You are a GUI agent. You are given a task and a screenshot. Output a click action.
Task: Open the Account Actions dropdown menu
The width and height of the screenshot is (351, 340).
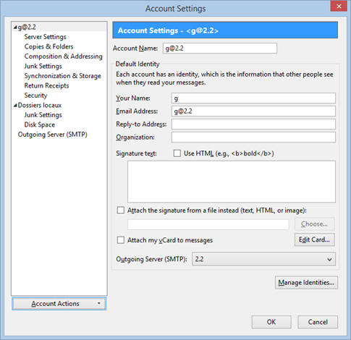coord(59,304)
